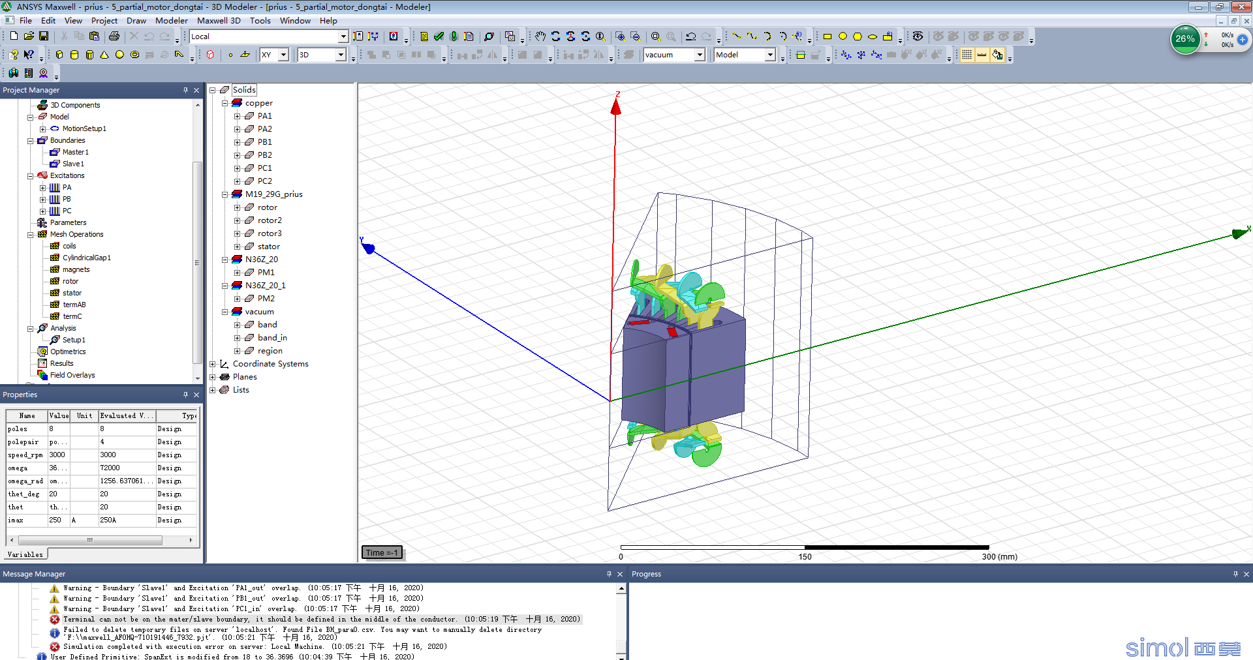Viewport: 1253px width, 660px height.
Task: Click the Draw torus icon
Action: 134,55
